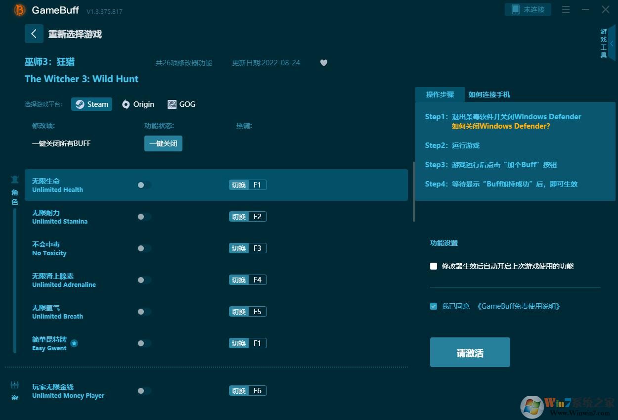The width and height of the screenshot is (618, 420).
Task: Click the back arrow to reselect game
Action: tap(34, 34)
